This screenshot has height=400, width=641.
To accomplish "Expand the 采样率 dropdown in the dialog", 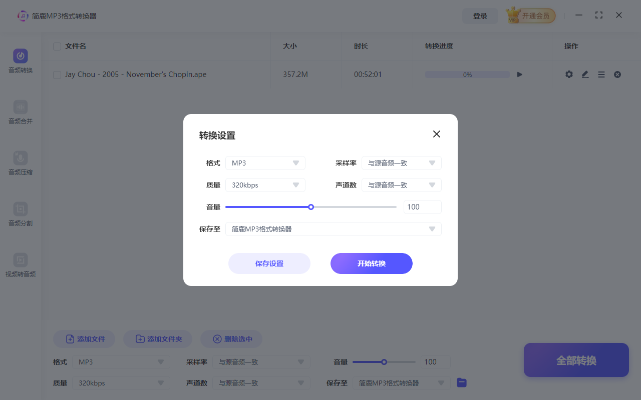I will (401, 162).
